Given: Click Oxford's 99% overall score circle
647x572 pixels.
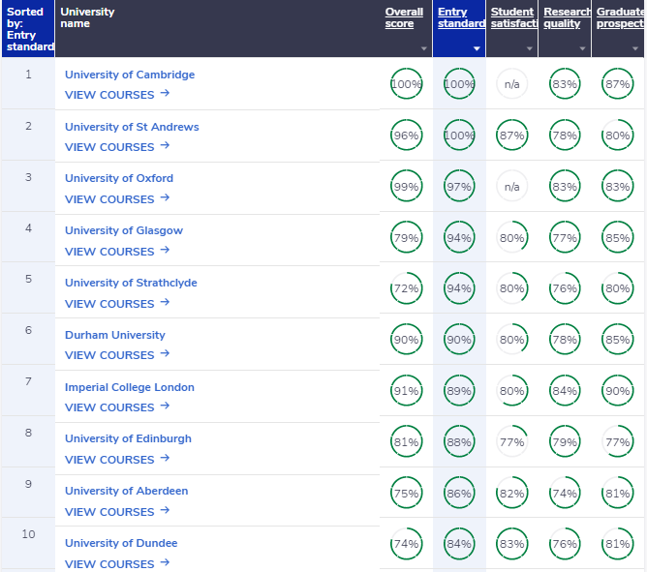Looking at the screenshot, I should [407, 187].
